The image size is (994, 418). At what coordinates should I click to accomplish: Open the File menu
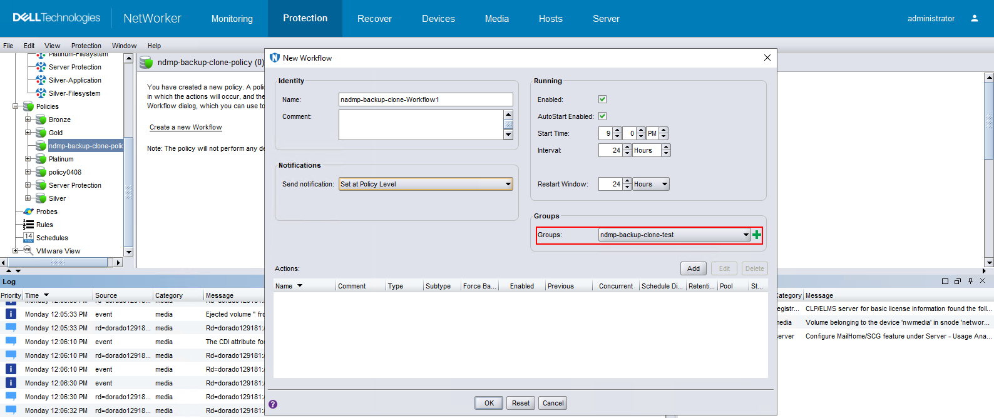(x=8, y=46)
